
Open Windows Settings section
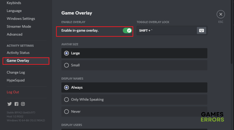pyautogui.click(x=21, y=19)
